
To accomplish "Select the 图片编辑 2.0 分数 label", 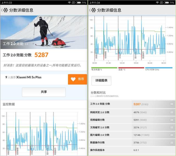I will click(100, 135).
